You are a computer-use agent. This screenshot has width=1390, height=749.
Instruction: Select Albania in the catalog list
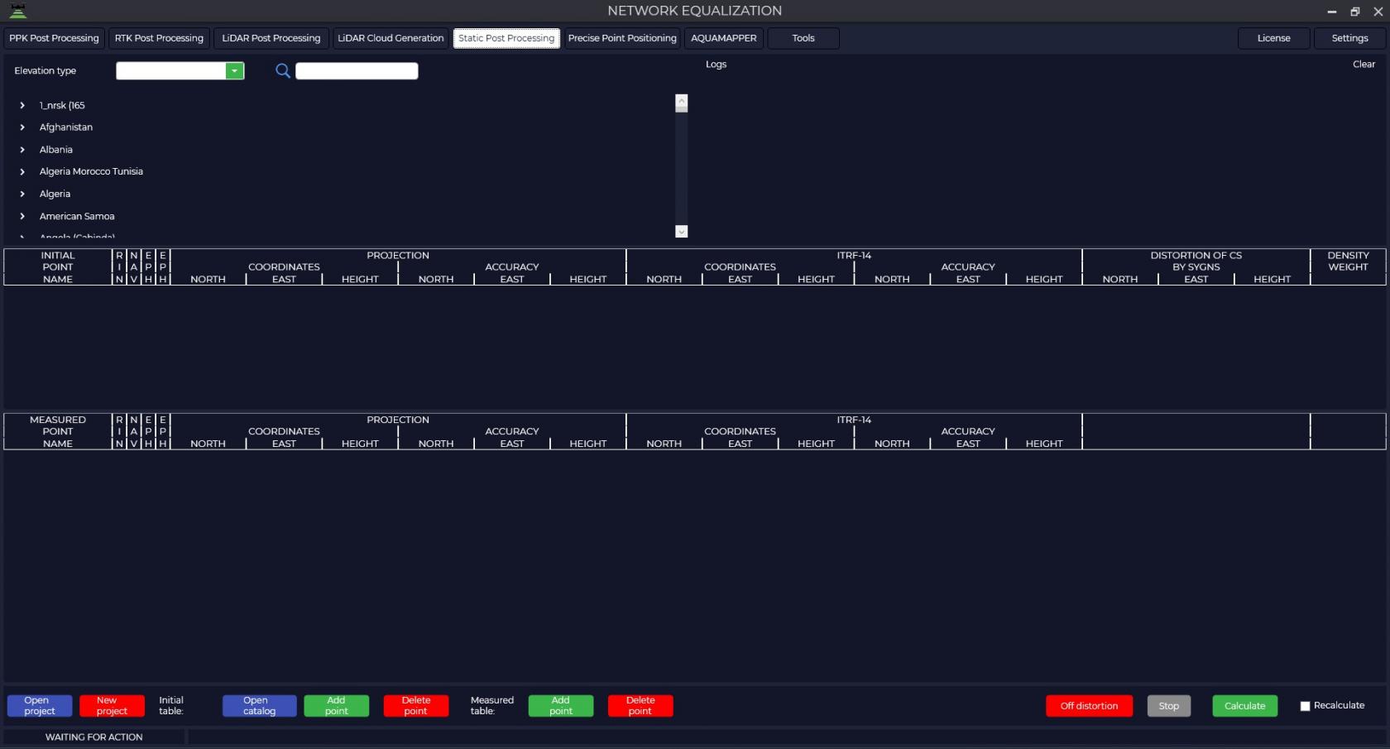point(56,150)
